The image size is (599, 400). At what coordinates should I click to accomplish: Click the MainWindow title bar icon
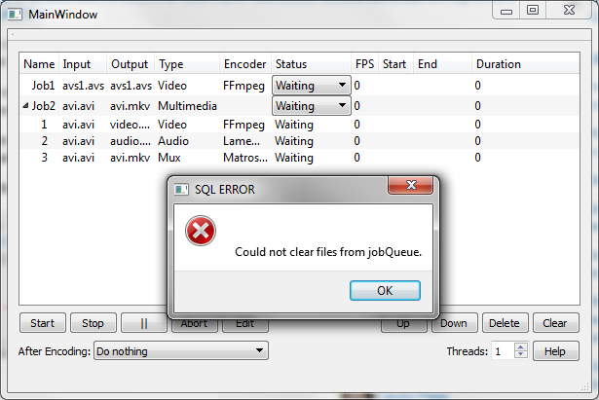15,15
